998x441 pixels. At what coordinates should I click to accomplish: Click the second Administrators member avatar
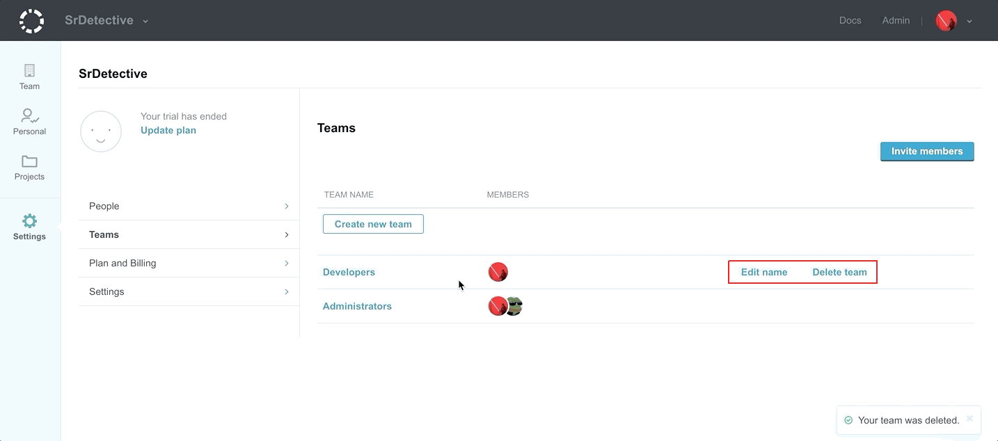[x=515, y=306]
